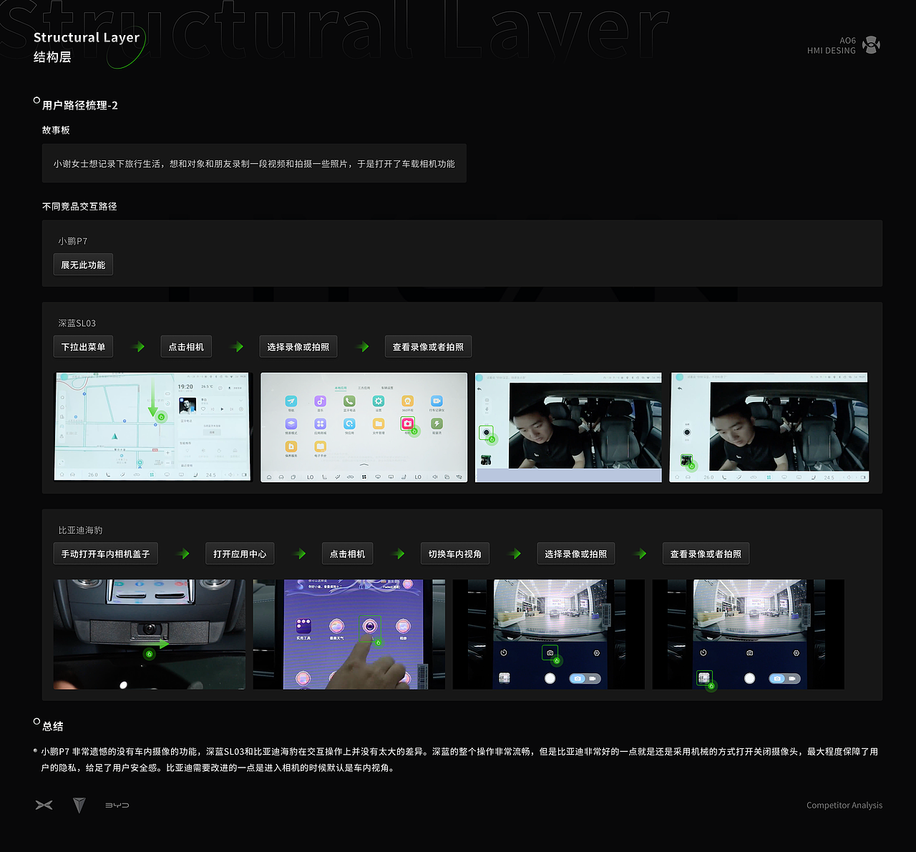The width and height of the screenshot is (916, 852).
Task: Open the 能量流 energy flow icon
Action: click(437, 423)
